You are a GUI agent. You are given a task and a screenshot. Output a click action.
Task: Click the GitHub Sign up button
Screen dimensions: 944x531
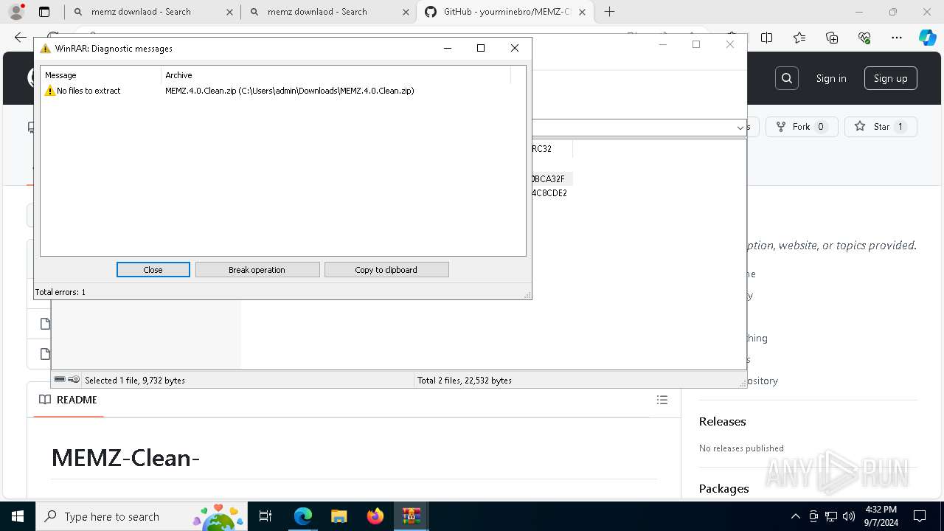pyautogui.click(x=890, y=78)
